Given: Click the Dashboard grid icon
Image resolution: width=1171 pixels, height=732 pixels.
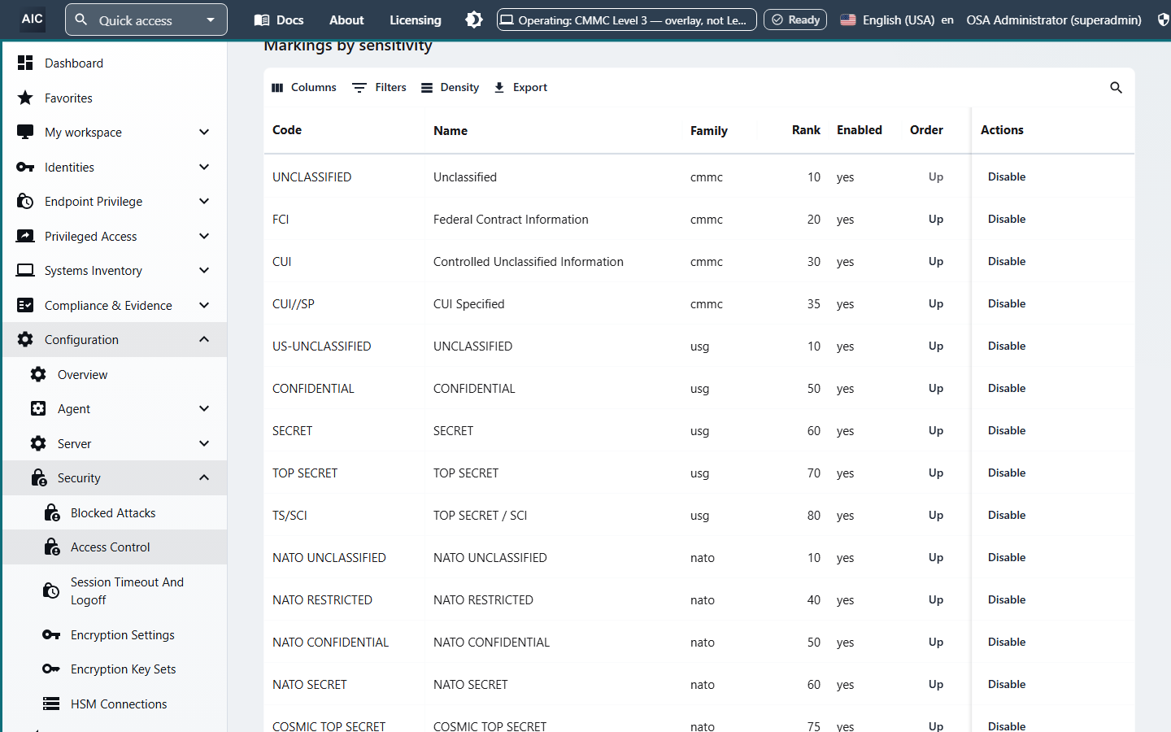Looking at the screenshot, I should pyautogui.click(x=25, y=63).
